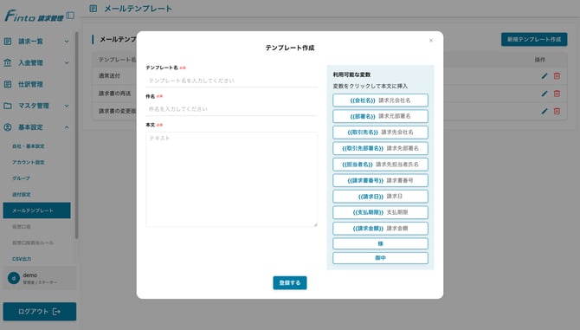Expand the 請求一覧 chevron
The image size is (580, 330).
pos(67,42)
